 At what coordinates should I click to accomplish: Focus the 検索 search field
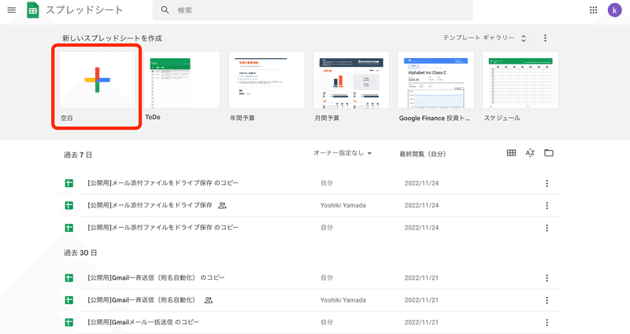[313, 10]
